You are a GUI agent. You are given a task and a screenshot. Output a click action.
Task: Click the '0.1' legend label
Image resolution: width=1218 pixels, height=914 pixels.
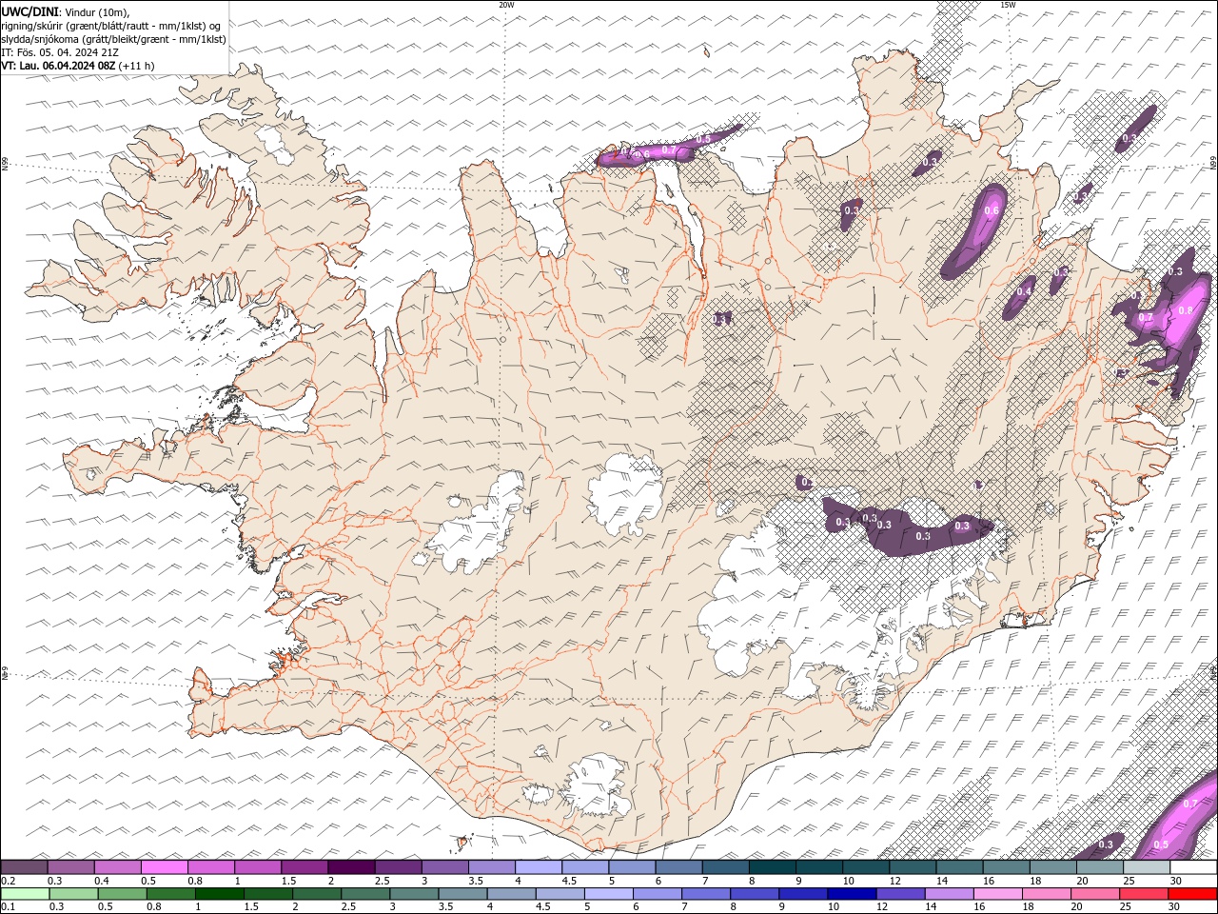pyautogui.click(x=8, y=906)
